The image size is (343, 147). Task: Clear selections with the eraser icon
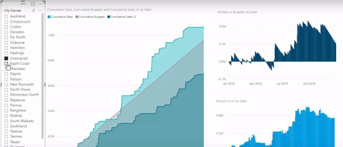coord(34,10)
